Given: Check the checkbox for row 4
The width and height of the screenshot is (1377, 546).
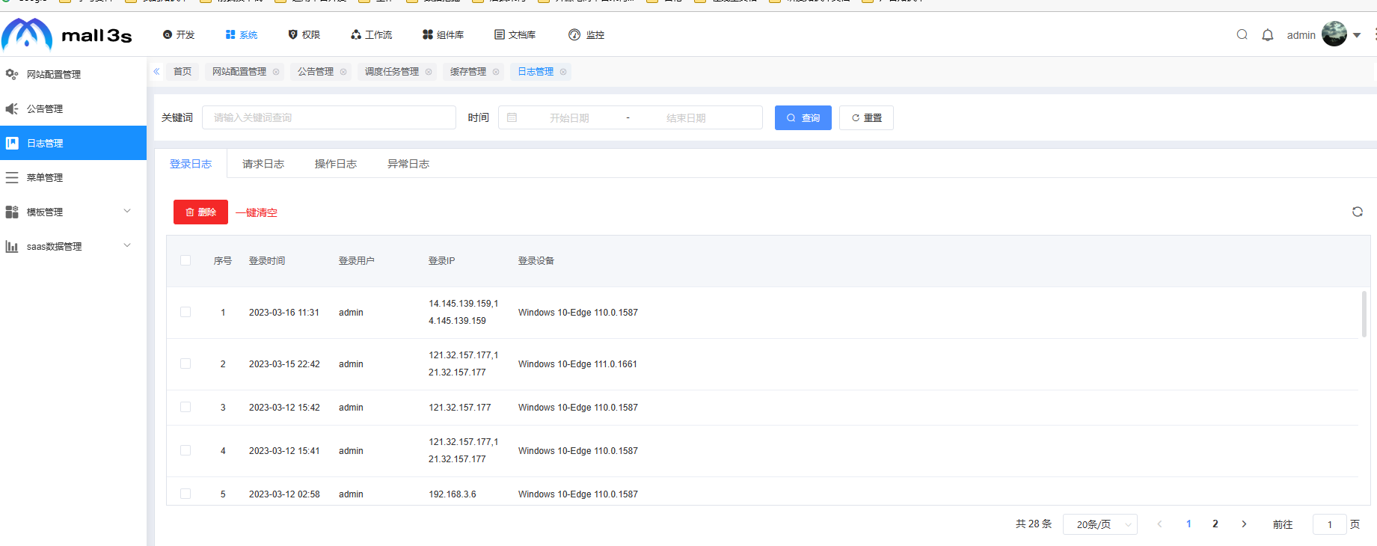Looking at the screenshot, I should 185,450.
